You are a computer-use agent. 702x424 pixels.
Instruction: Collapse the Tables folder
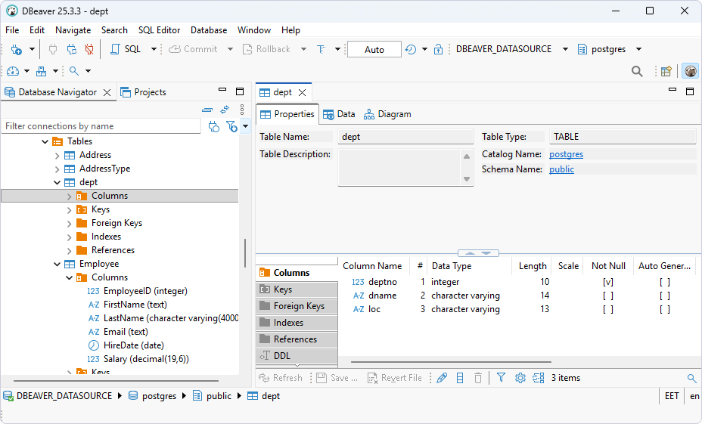coord(45,142)
